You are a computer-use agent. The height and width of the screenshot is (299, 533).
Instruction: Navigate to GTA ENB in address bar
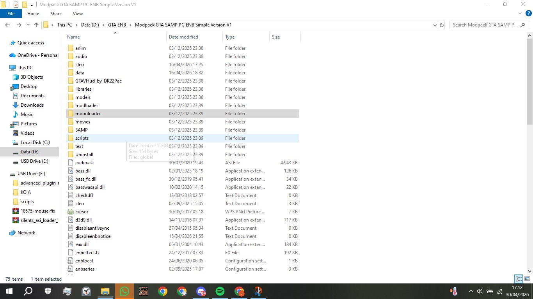point(117,25)
